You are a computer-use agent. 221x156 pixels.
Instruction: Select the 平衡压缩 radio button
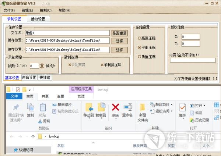point(140,47)
